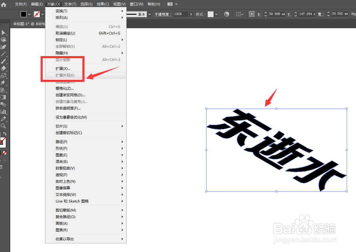Open the 收集以导出 submenu
This screenshot has width=356, height=252.
[86, 239]
